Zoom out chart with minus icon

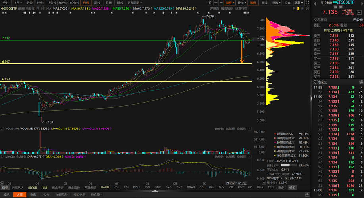(221, 3)
